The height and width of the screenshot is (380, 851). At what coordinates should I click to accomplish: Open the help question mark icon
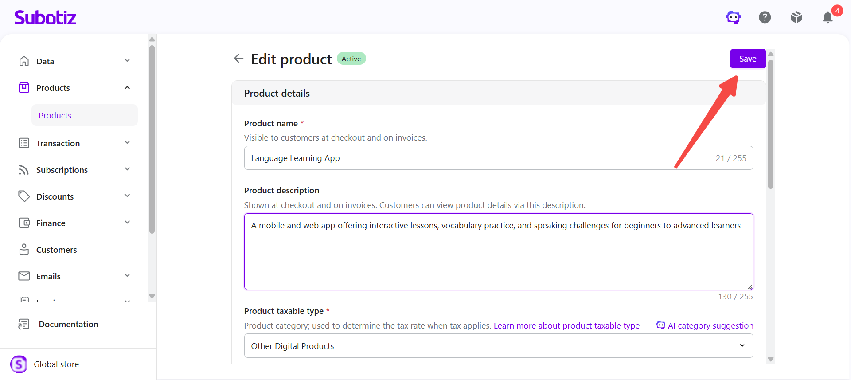pyautogui.click(x=765, y=17)
